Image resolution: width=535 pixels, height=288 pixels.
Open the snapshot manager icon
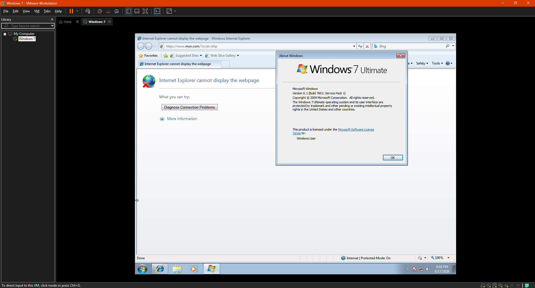coord(117,11)
